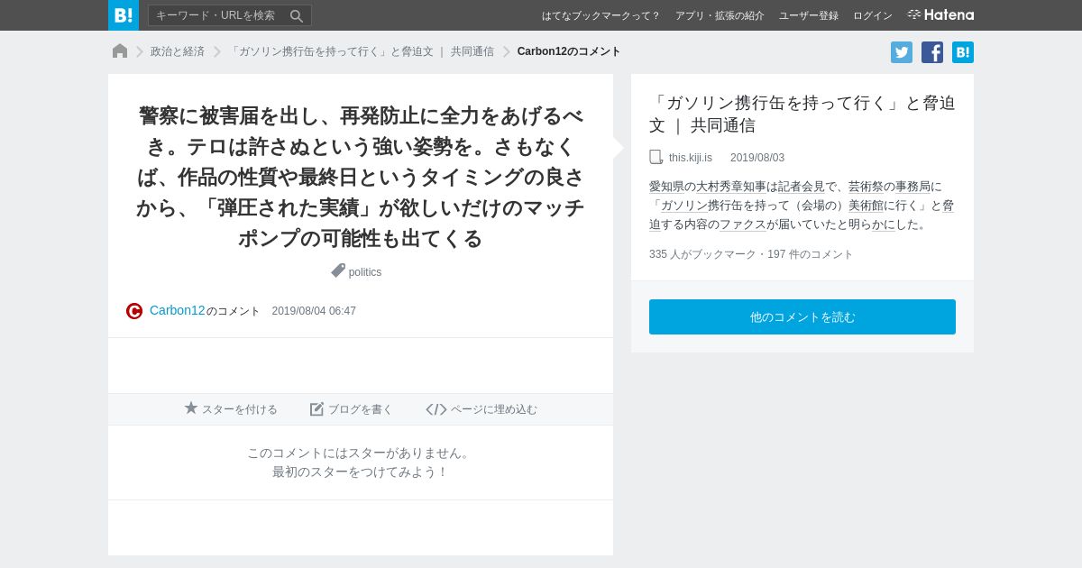Click このコメントにはスターがありません text

tap(361, 453)
